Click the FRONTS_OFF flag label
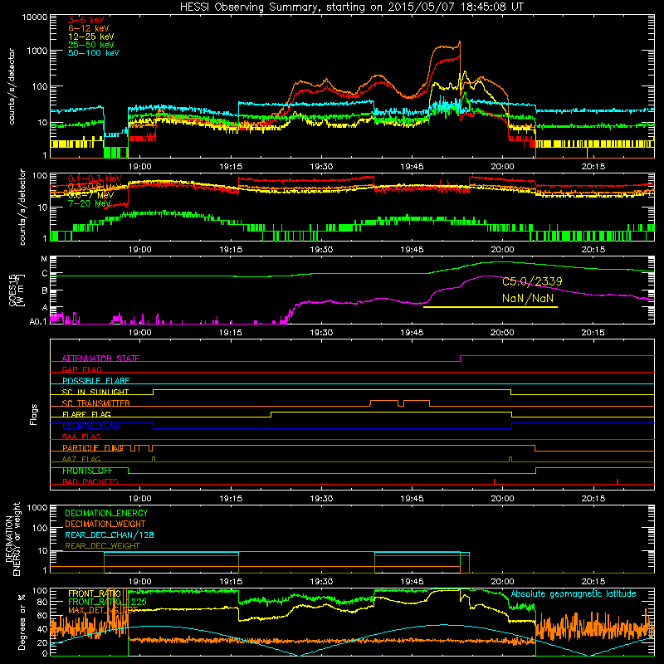 [x=87, y=471]
